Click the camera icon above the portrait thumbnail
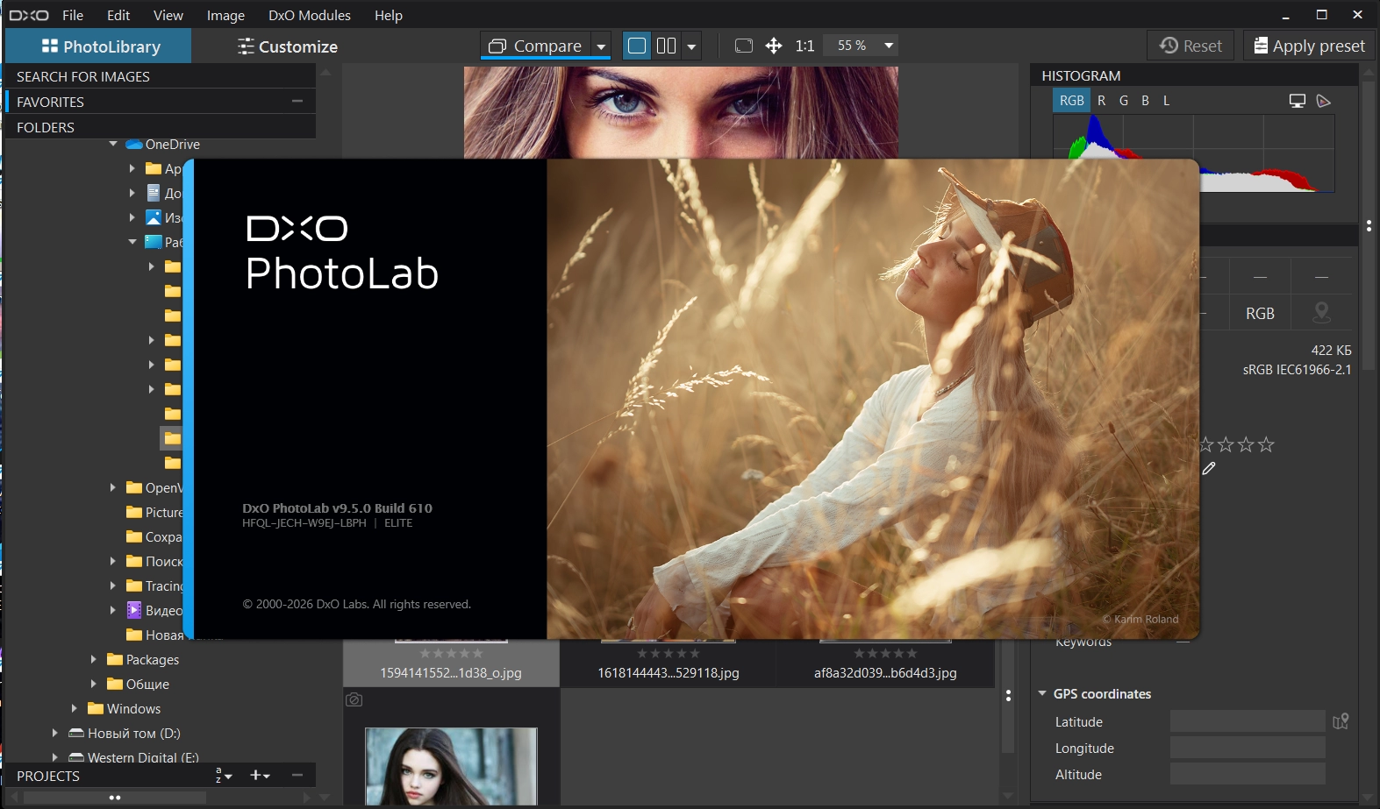The width and height of the screenshot is (1380, 809). 354,699
